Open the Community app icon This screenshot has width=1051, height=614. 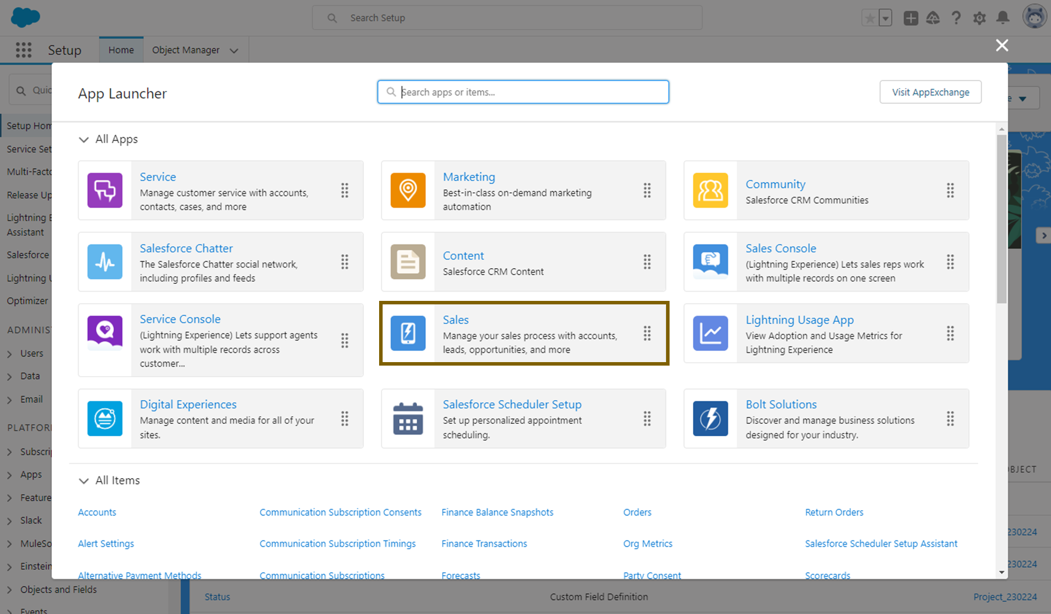(x=710, y=190)
